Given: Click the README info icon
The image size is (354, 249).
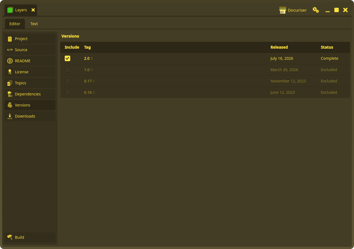Looking at the screenshot, I should [x=10, y=61].
